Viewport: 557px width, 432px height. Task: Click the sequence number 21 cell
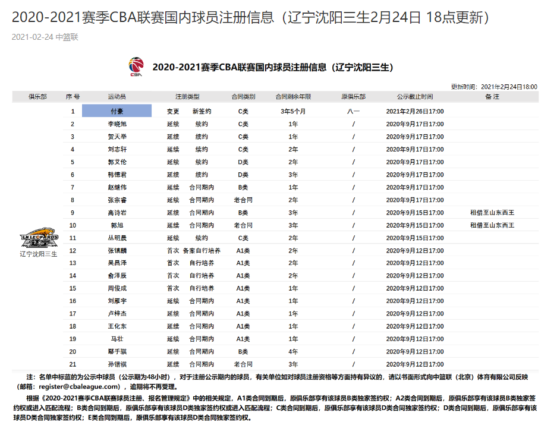tap(73, 364)
